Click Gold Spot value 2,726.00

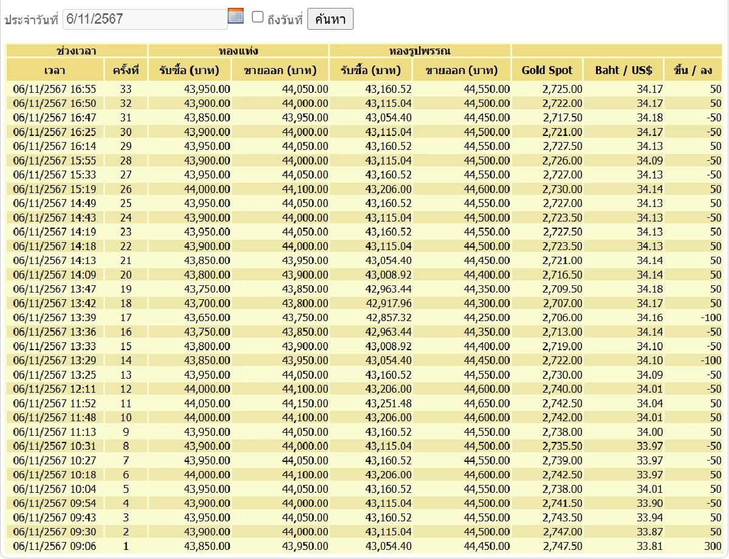[562, 160]
